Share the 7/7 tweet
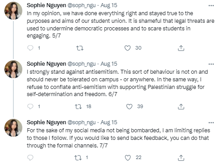Screen dimensions: 219x164 181,158
